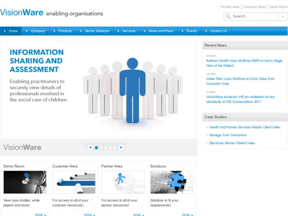
Task: Click Demo Room link at top
Action: pos(278,7)
